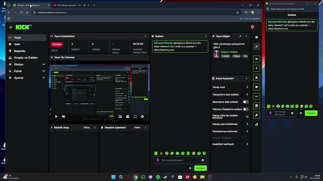Open Denetim Eylemleri three-dot menu
The image size is (323, 181).
[x=145, y=127]
